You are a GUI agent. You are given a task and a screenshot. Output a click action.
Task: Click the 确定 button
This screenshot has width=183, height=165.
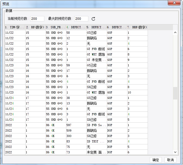156,160
